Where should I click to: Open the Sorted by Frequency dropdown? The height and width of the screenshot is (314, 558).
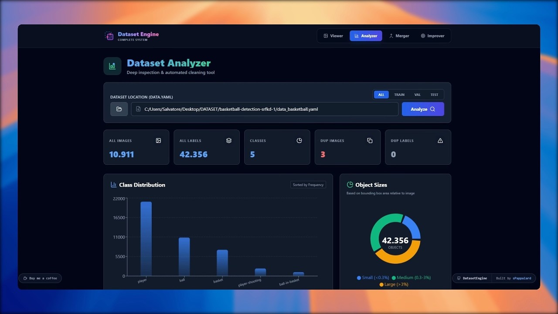308,184
